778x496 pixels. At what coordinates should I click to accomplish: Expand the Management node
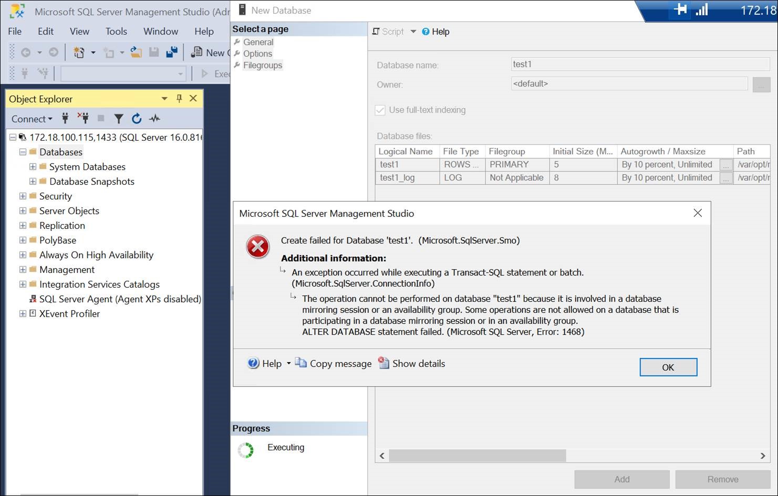23,269
